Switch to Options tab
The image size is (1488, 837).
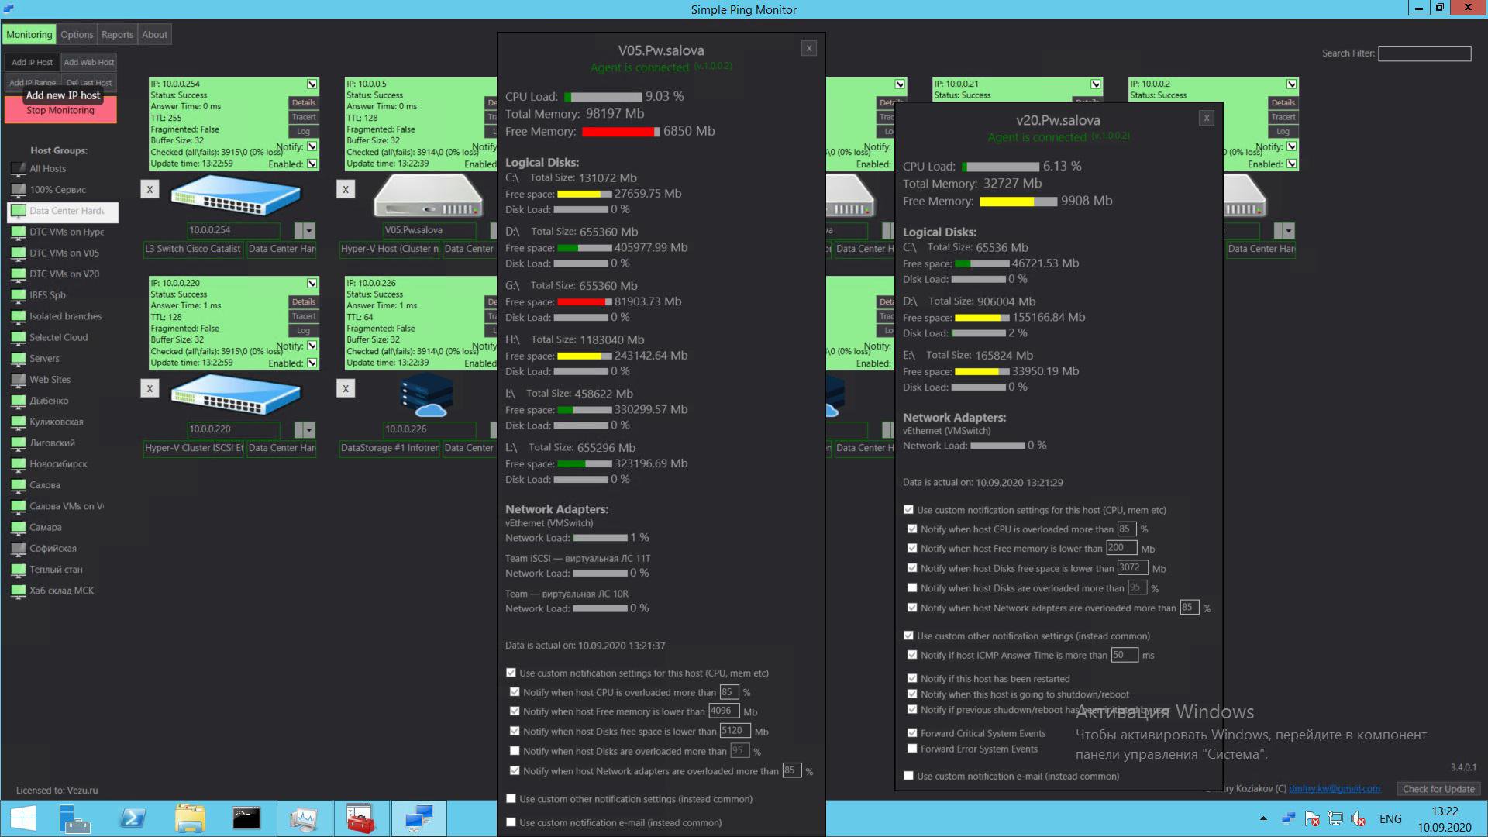77,34
